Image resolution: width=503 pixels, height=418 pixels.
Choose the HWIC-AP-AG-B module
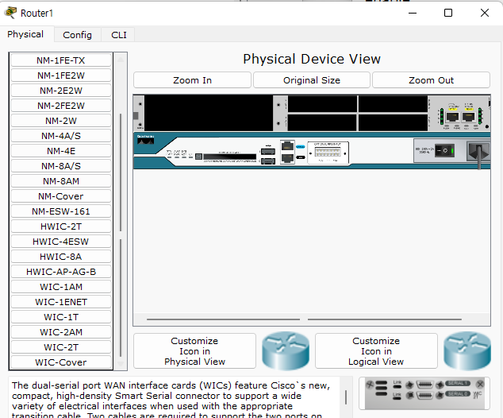(61, 272)
